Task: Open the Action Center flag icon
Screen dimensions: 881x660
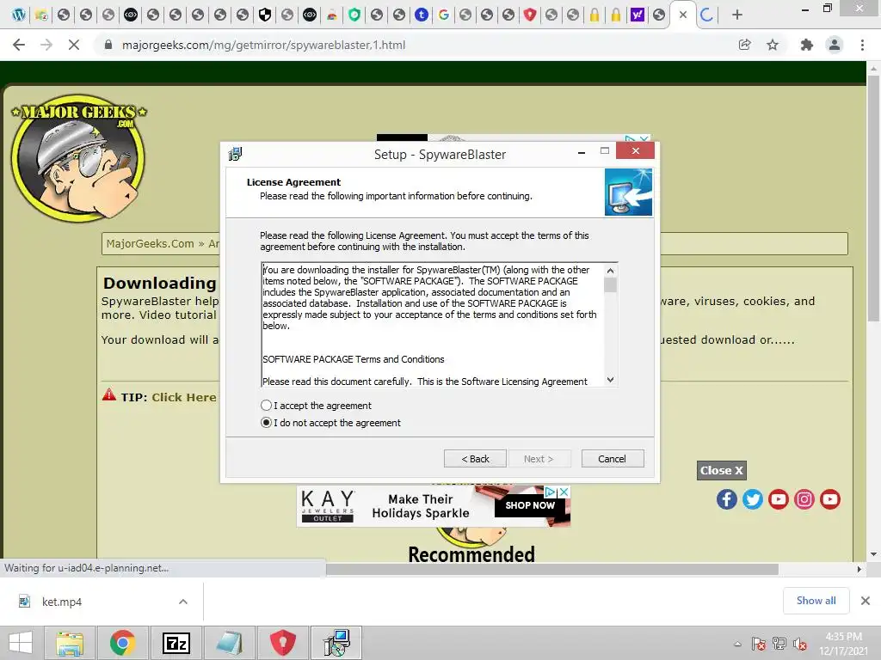Action: tap(759, 644)
